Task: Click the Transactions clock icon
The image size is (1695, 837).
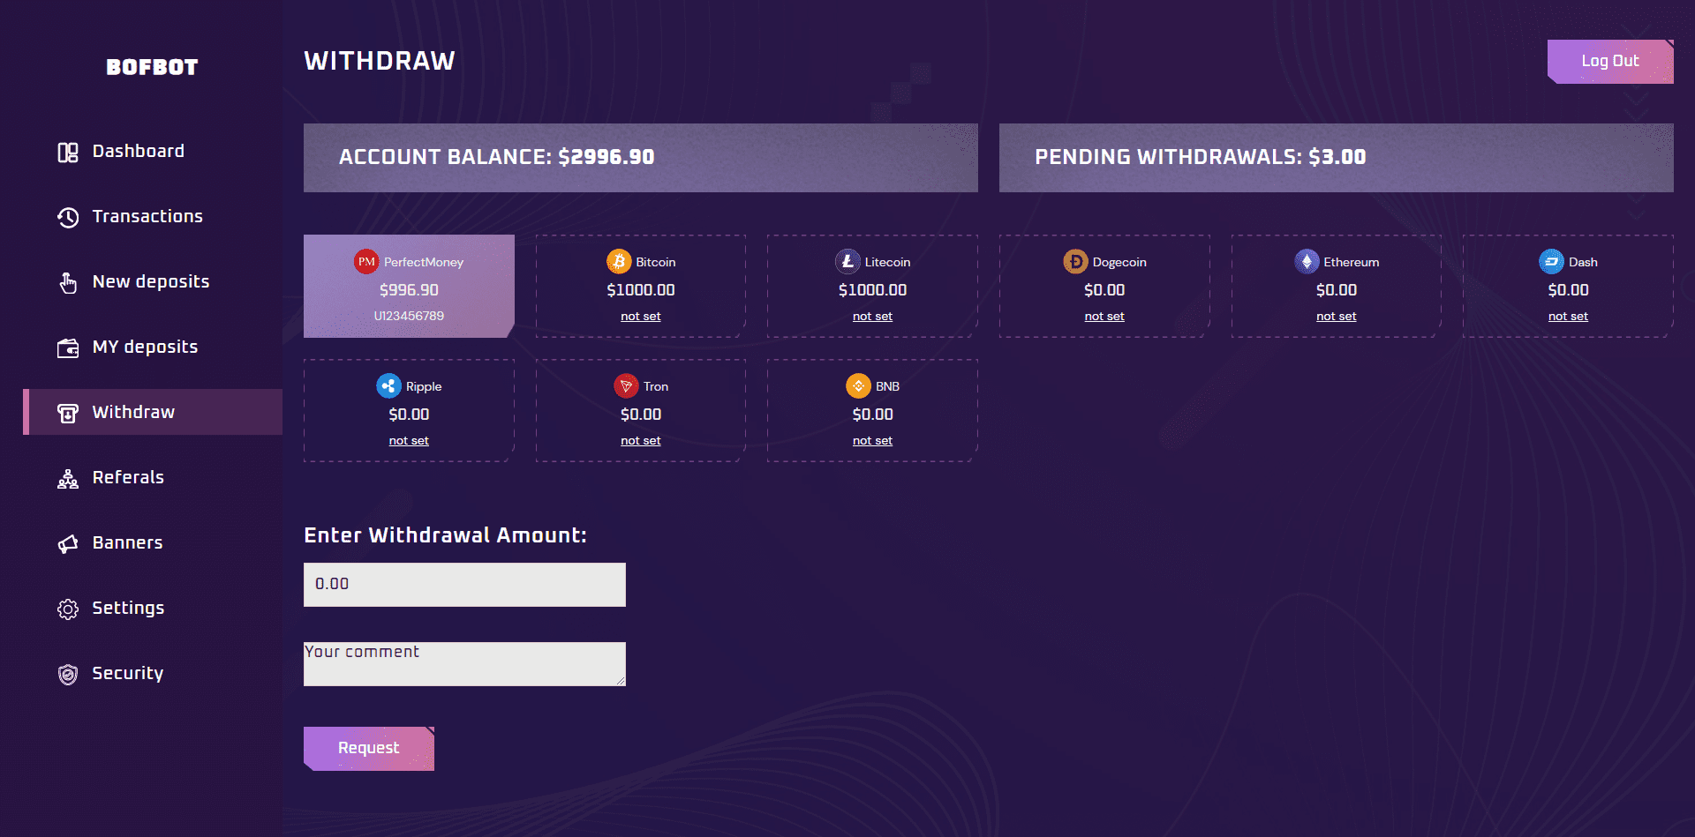Action: (68, 218)
